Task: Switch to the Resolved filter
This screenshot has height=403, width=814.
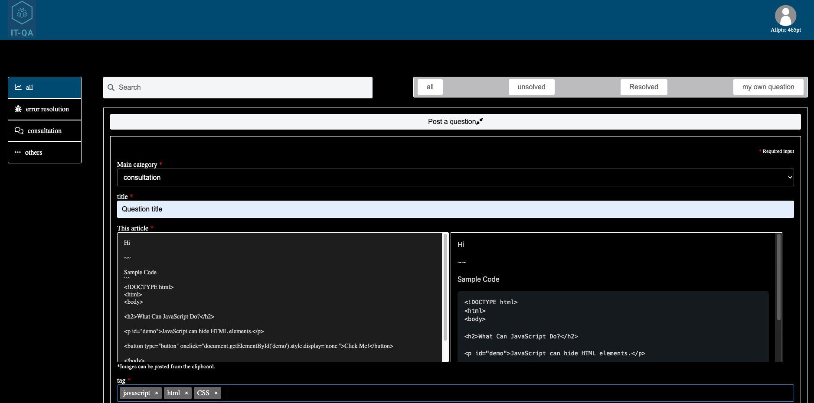Action: [x=644, y=87]
